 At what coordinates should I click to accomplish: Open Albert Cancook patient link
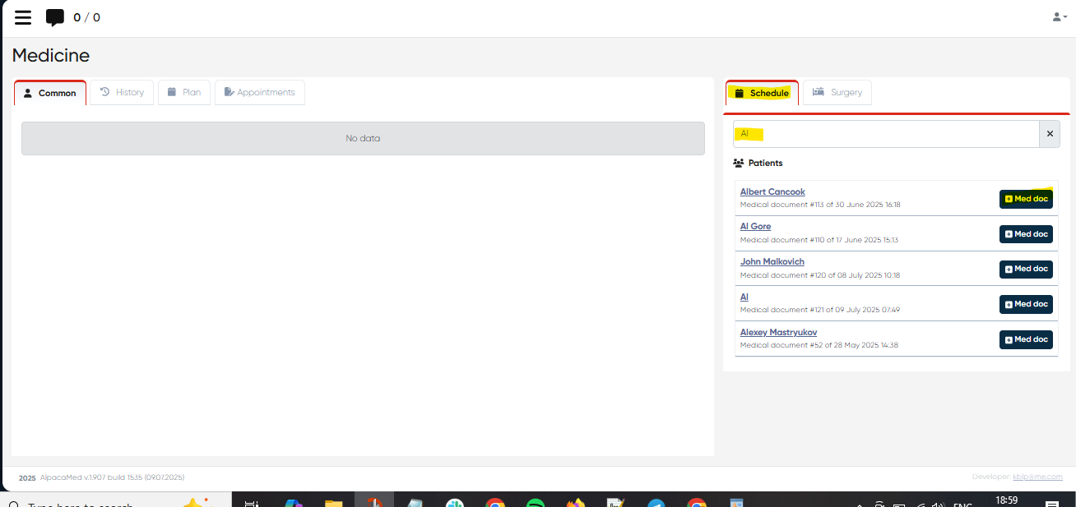pyautogui.click(x=772, y=192)
